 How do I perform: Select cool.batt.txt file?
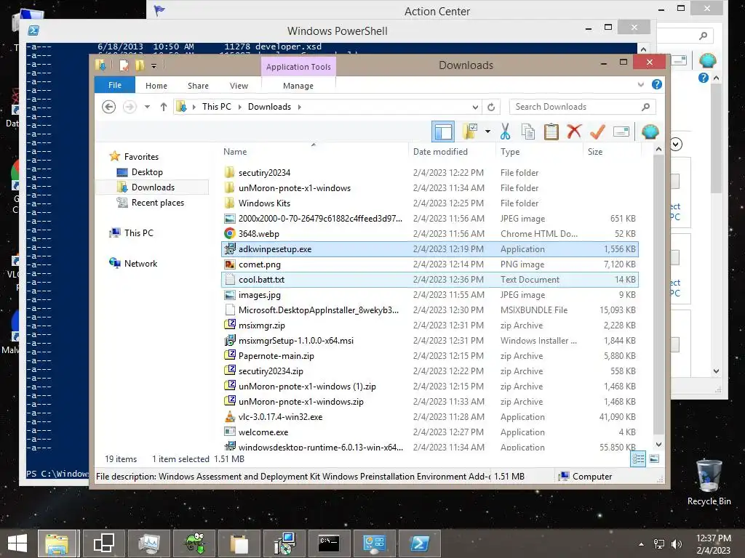[429, 280]
